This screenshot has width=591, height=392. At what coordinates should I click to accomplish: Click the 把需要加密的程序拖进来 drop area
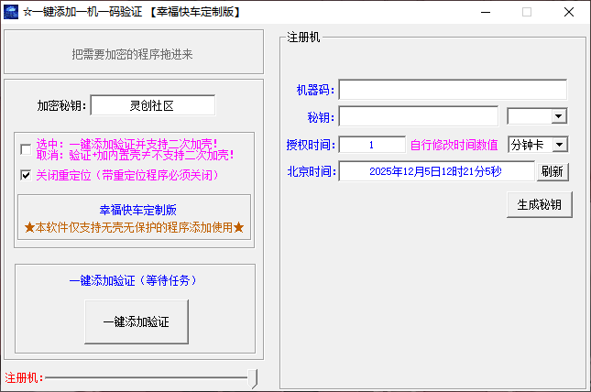point(133,54)
